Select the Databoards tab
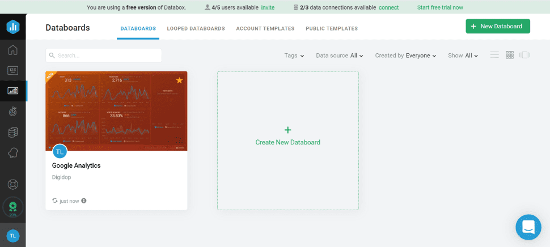Screen dimensions: 550x247 [138, 29]
